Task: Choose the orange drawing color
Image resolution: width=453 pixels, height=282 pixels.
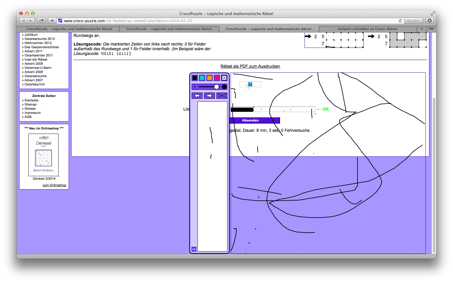Action: point(209,78)
